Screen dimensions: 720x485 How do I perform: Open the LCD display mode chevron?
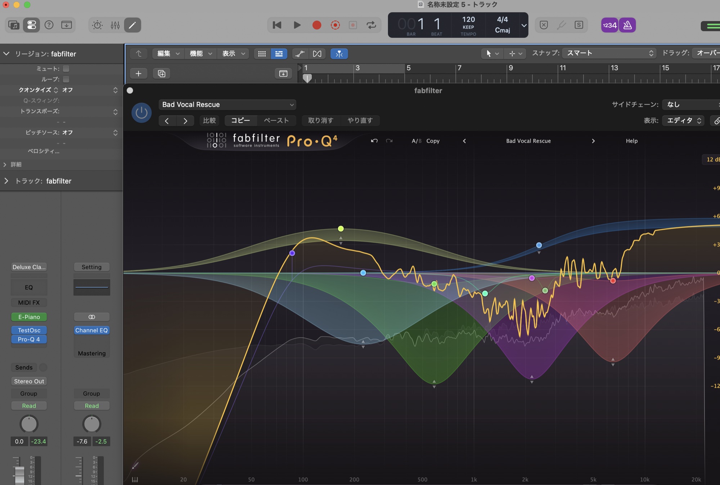coord(524,25)
